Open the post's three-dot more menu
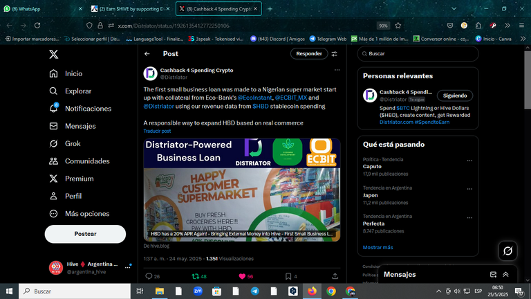 [x=337, y=70]
